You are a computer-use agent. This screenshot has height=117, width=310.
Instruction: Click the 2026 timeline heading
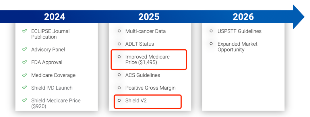(243, 17)
